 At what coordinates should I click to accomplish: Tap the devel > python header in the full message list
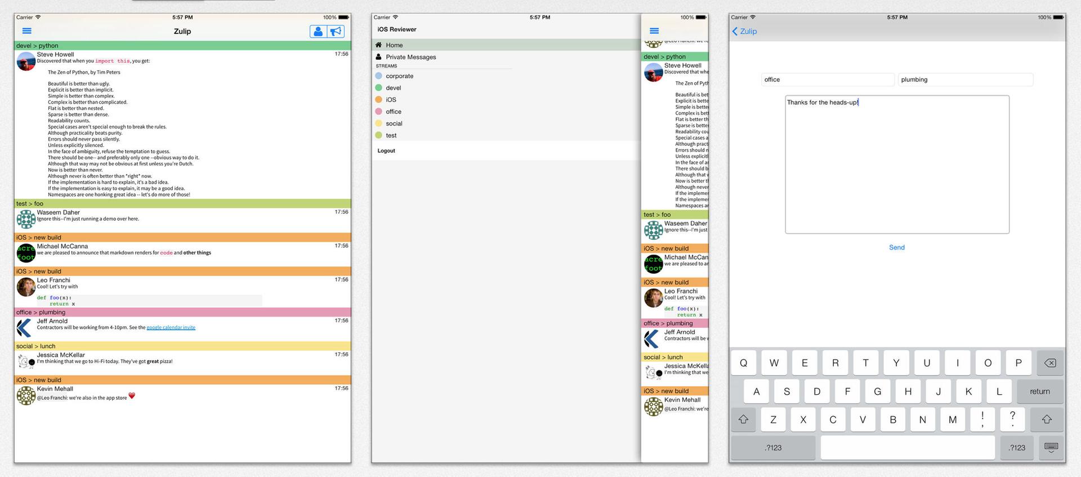tap(182, 46)
